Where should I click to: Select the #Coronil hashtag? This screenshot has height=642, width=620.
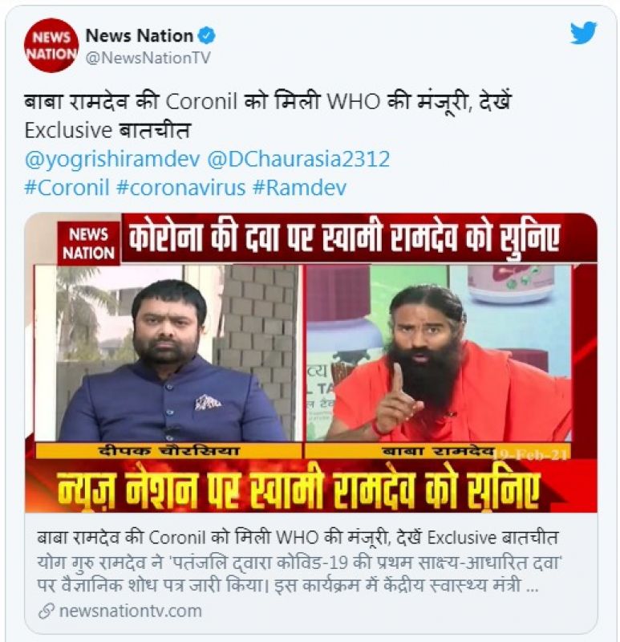coord(67,188)
